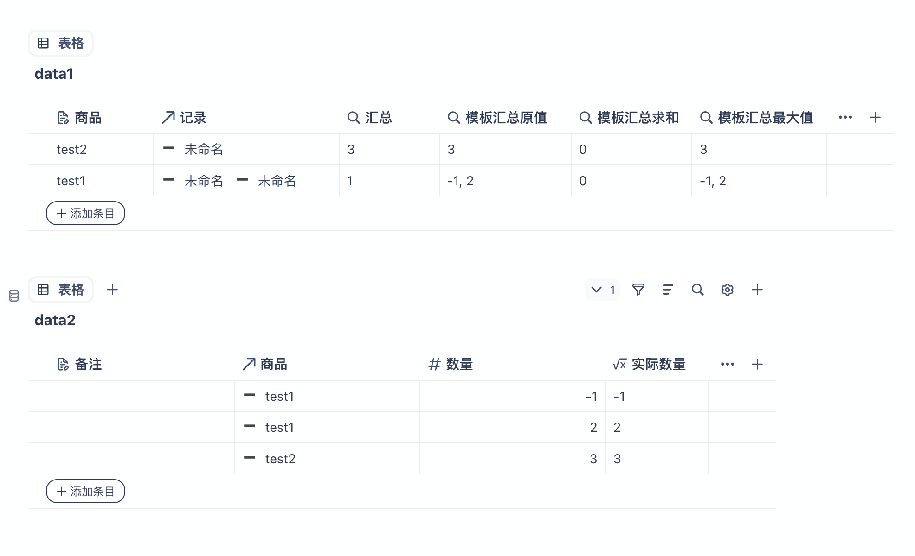
Task: Select the 表格 view tab of data2
Action: coord(60,290)
